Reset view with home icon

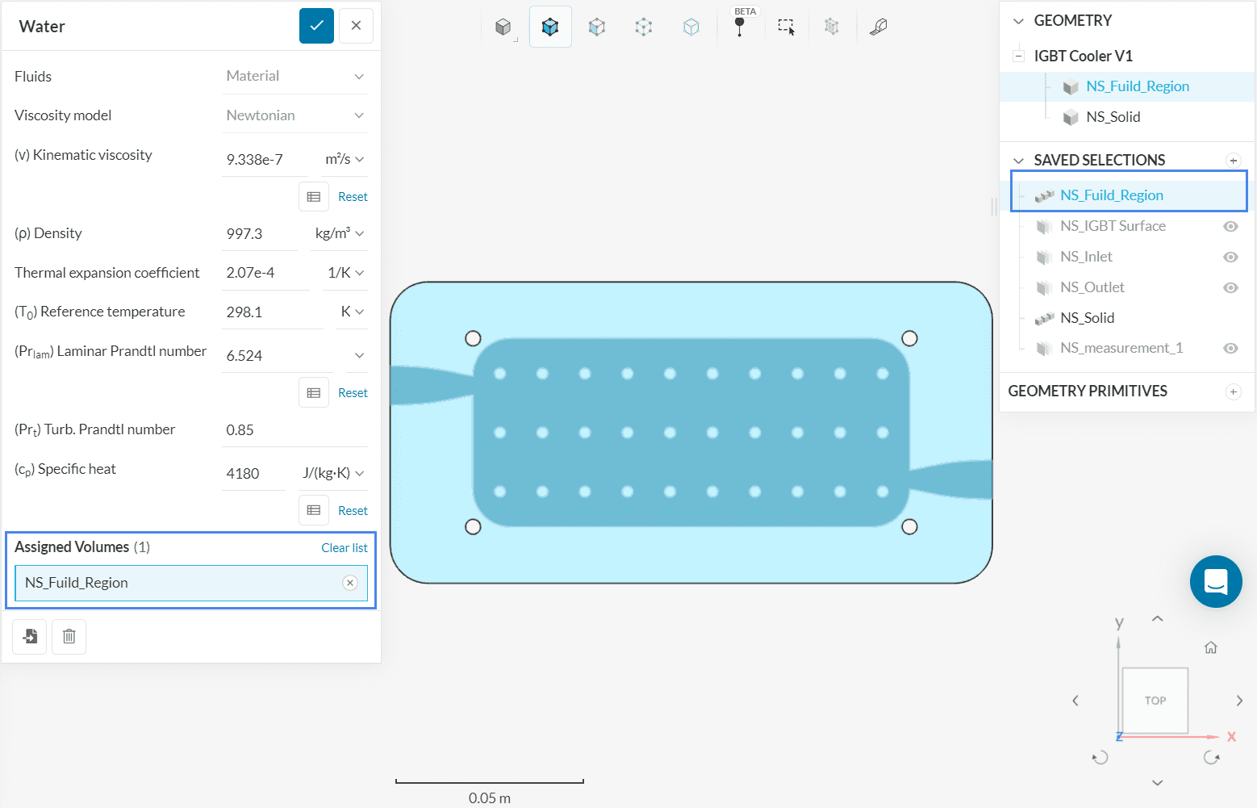[1210, 647]
